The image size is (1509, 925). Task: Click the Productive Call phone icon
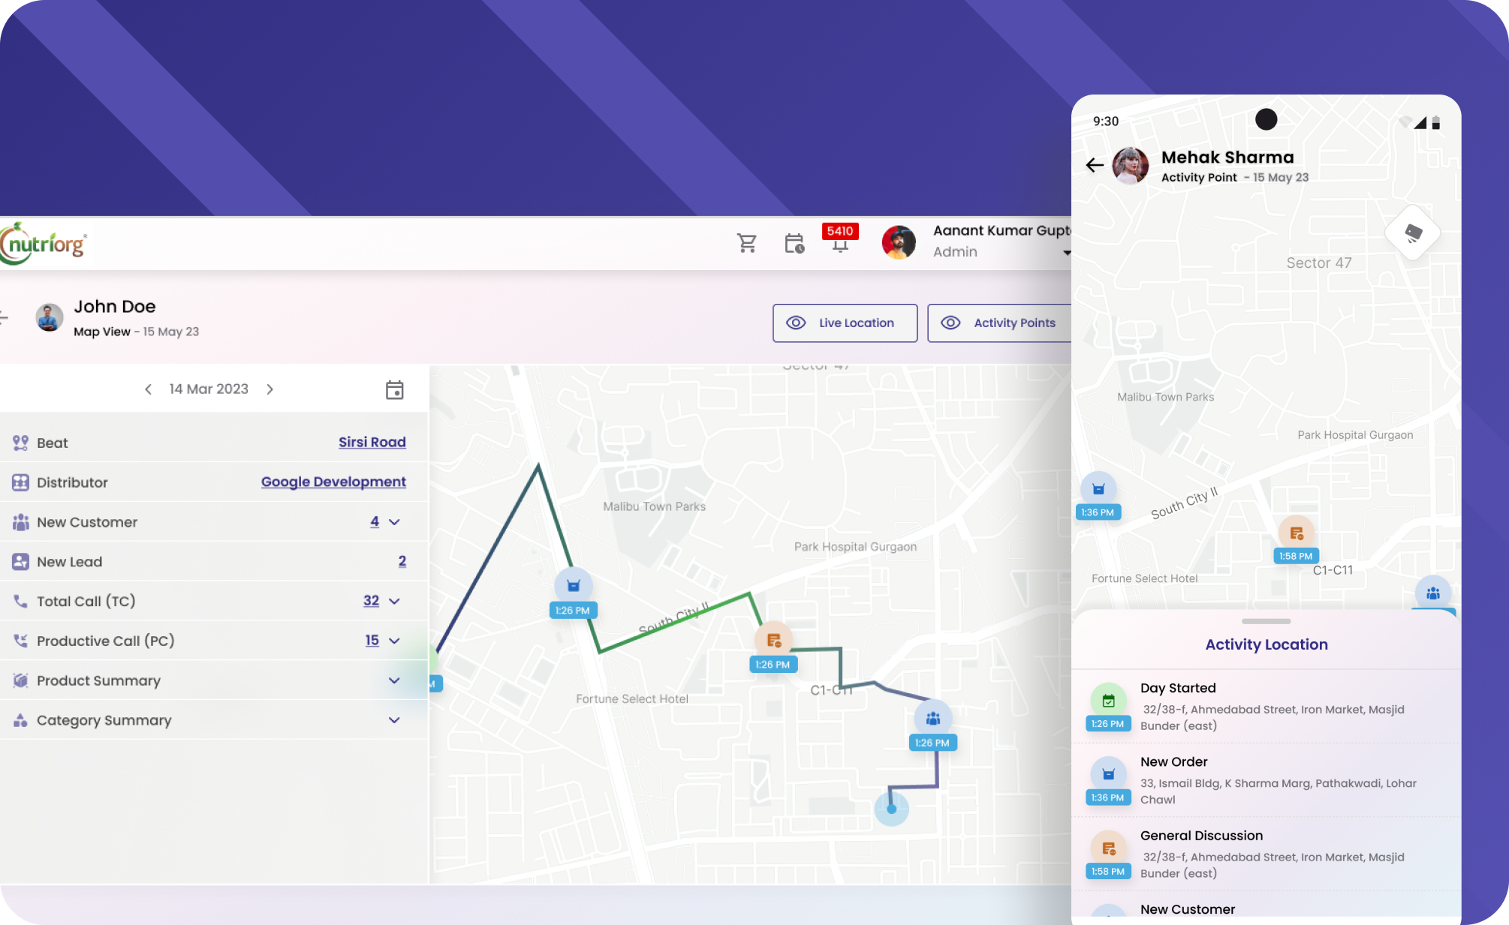click(20, 641)
